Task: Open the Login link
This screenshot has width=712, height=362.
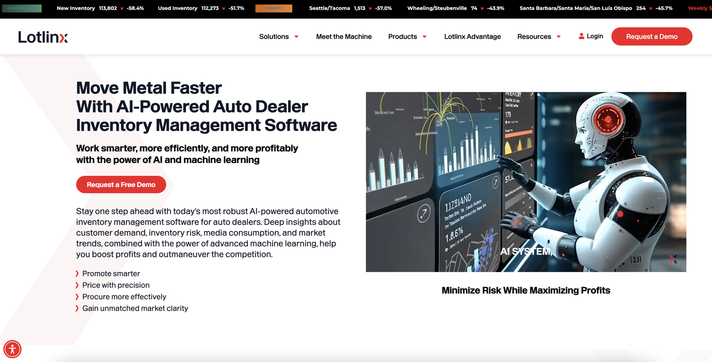Action: (x=594, y=36)
